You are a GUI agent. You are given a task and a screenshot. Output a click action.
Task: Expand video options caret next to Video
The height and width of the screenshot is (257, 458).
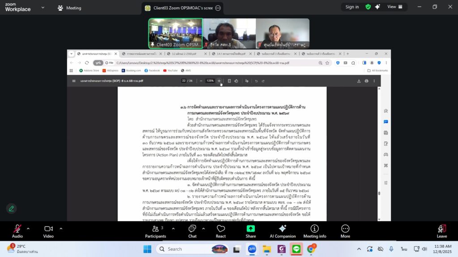click(x=61, y=228)
